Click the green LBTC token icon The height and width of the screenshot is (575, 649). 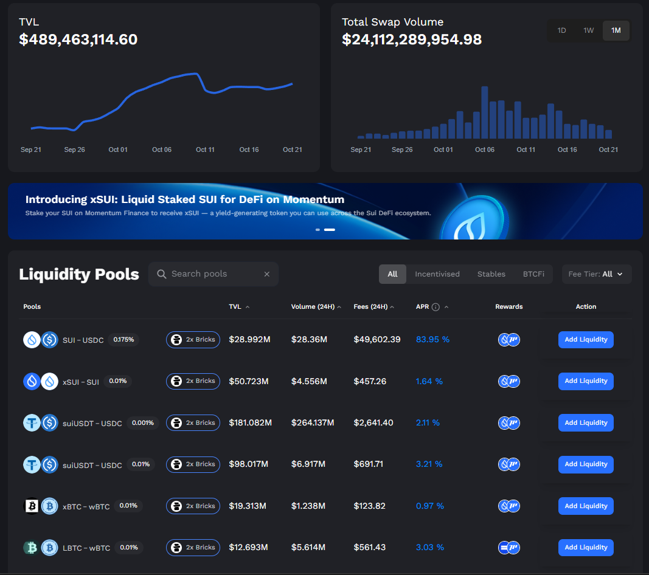pos(32,547)
